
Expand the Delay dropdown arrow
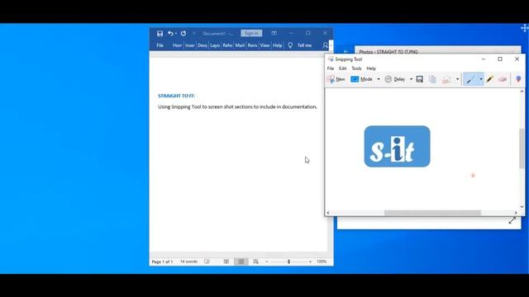click(411, 79)
